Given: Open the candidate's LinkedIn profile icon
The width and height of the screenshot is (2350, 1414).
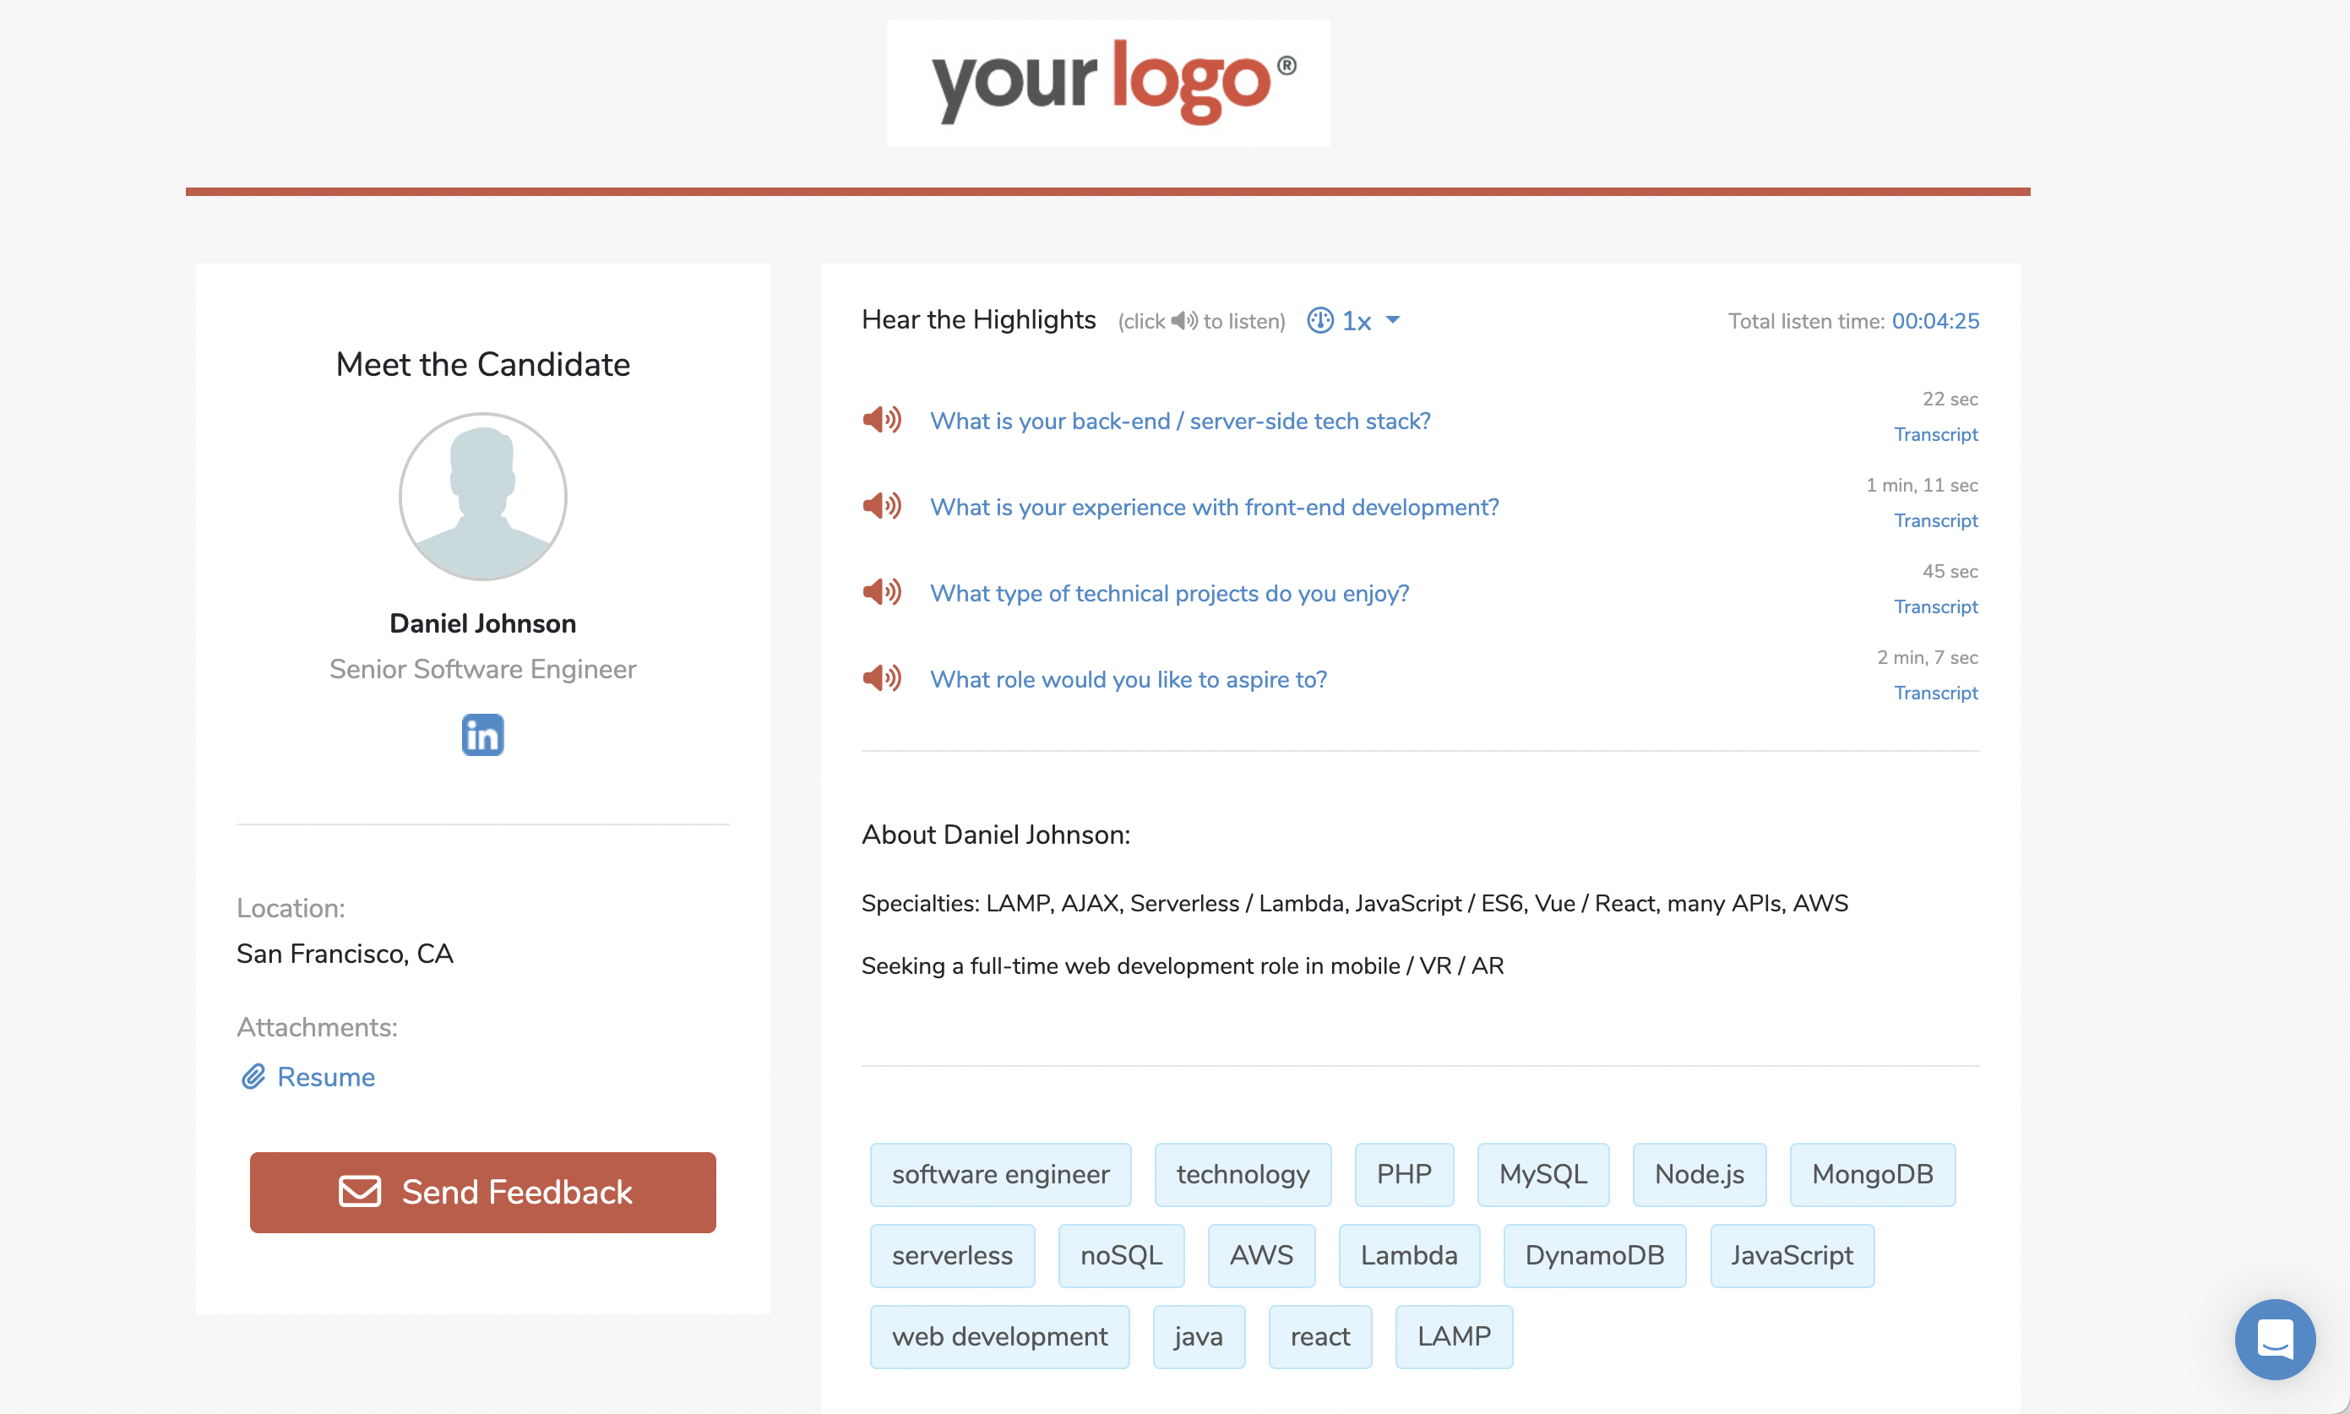Looking at the screenshot, I should click(x=482, y=735).
